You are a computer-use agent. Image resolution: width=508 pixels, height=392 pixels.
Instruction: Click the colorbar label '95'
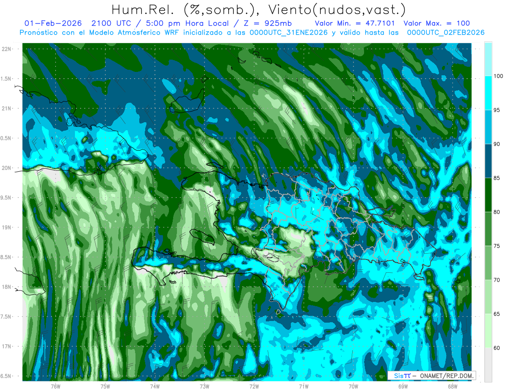[x=498, y=110]
